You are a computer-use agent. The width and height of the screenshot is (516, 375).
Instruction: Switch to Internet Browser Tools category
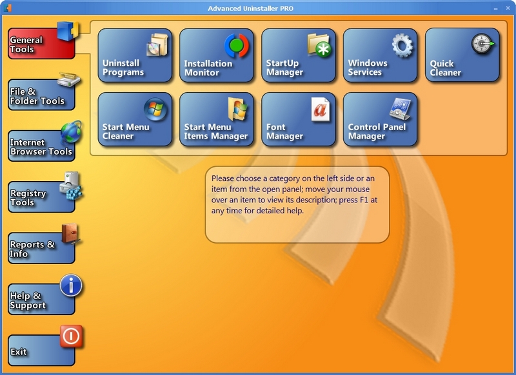pyautogui.click(x=41, y=146)
